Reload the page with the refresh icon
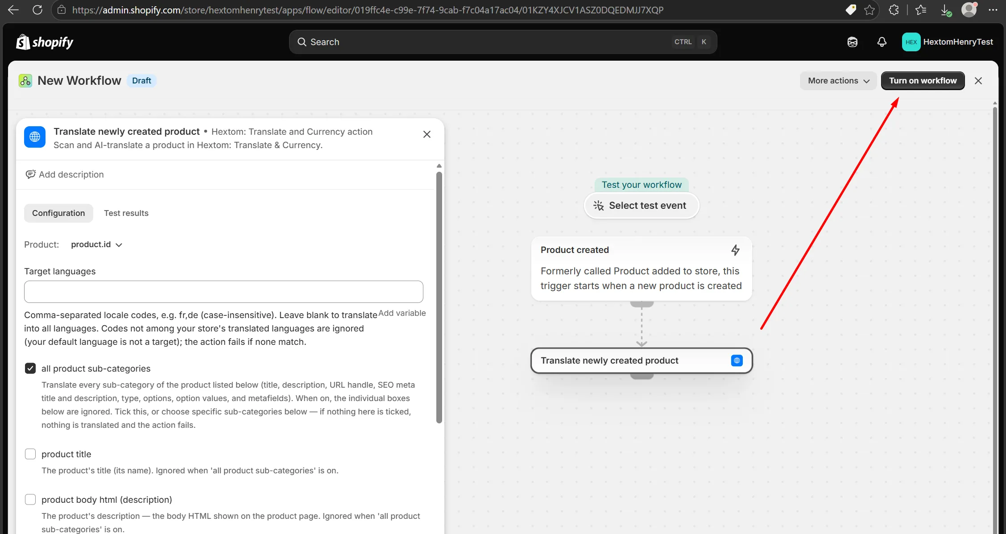Image resolution: width=1006 pixels, height=534 pixels. coord(37,10)
